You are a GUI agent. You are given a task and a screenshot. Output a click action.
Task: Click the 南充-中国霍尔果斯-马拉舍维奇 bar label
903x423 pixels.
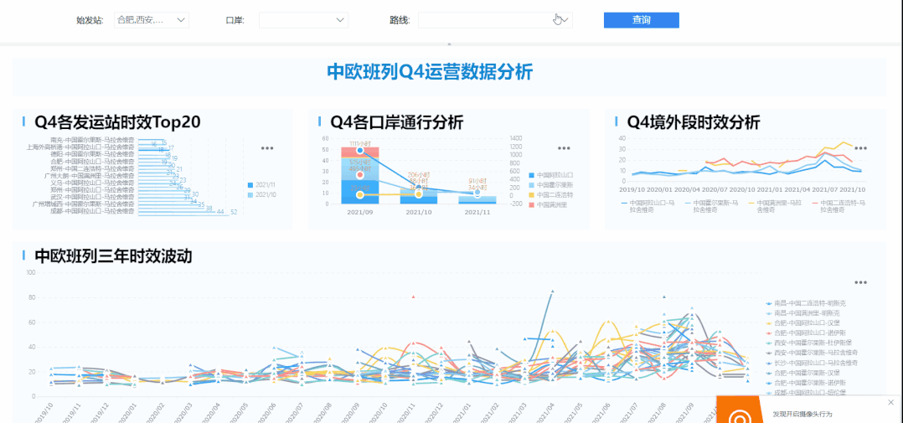click(x=93, y=140)
